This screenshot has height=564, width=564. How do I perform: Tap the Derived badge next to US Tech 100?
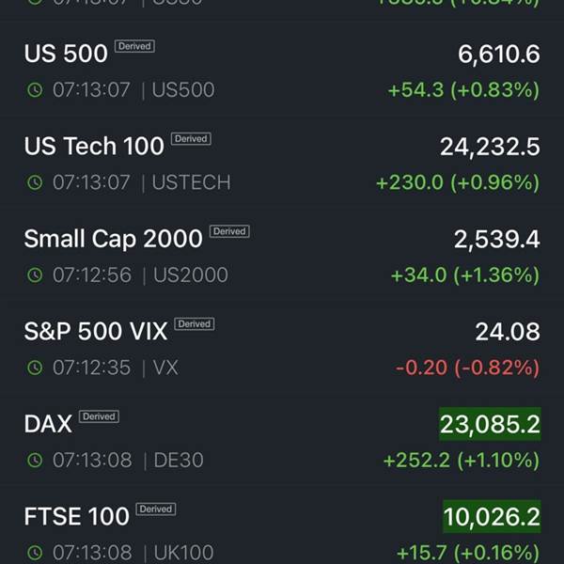point(191,139)
